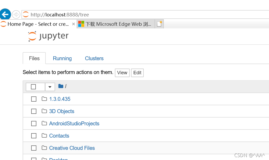Open the Contacts folder link
Image resolution: width=269 pixels, height=160 pixels.
59,136
